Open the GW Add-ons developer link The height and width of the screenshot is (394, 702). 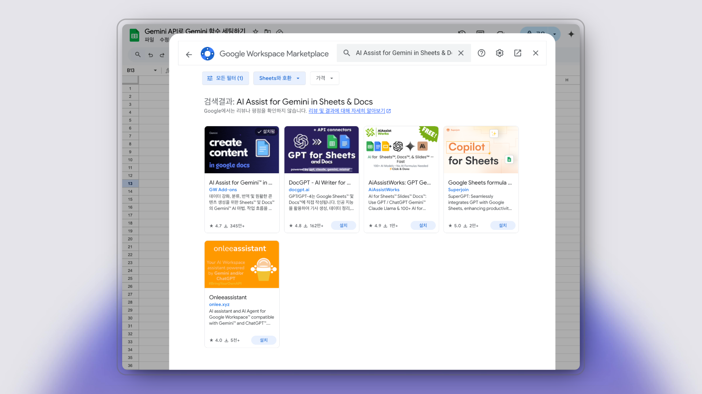223,190
